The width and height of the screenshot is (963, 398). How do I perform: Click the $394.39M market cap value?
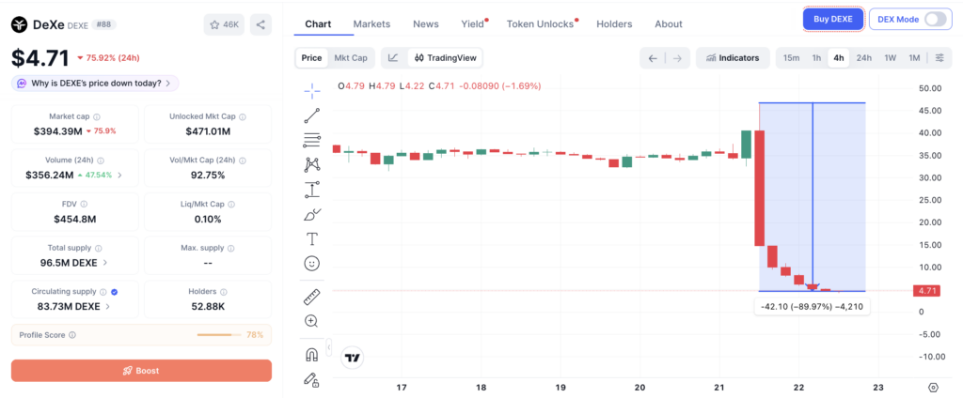(58, 131)
